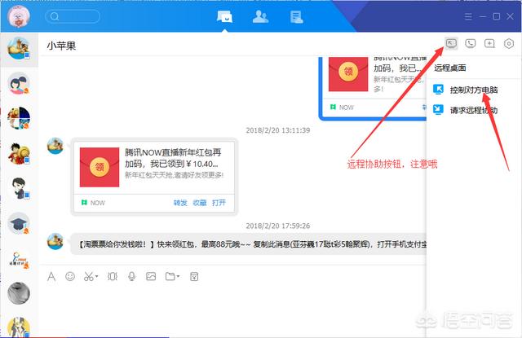The width and height of the screenshot is (522, 338).
Task: Click the microphone voice message icon
Action: [x=131, y=277]
